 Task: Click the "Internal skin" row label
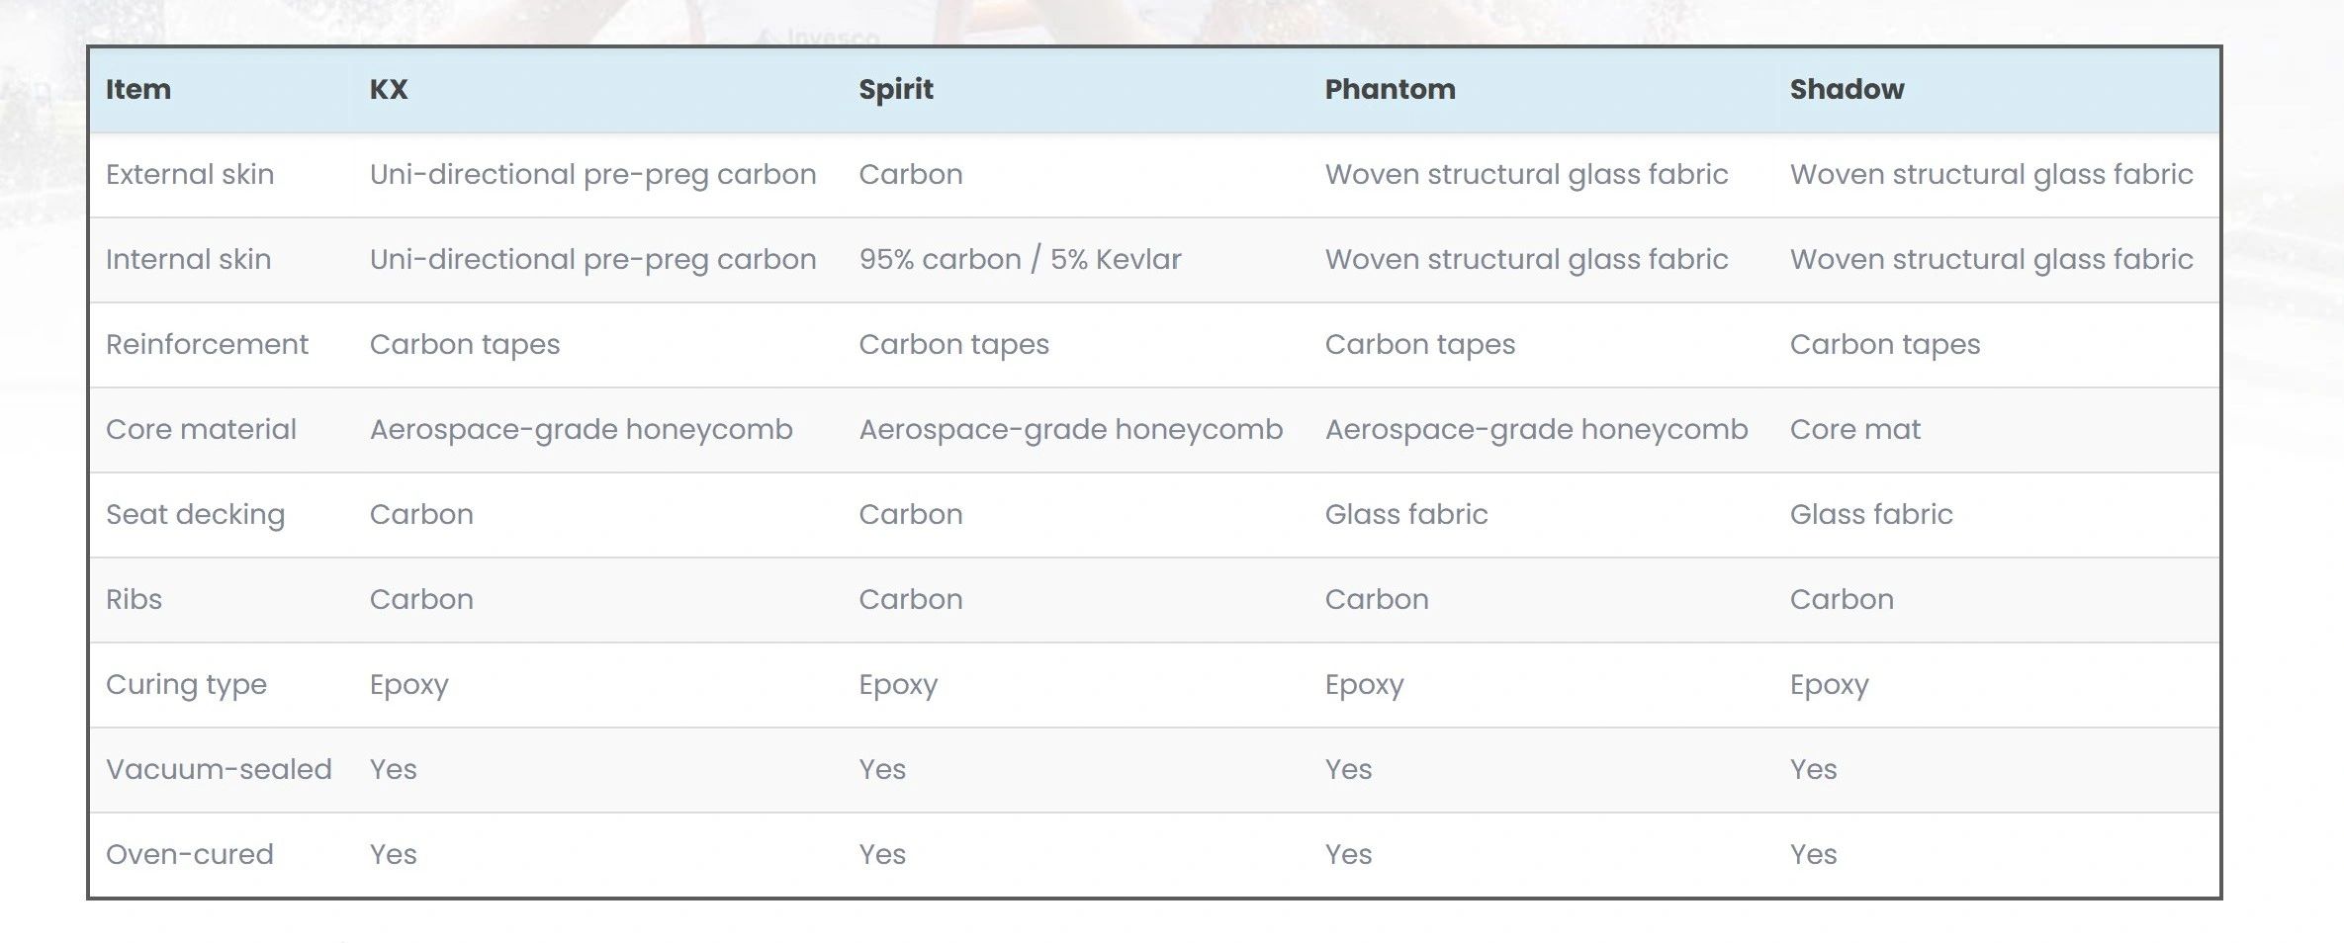[x=188, y=260]
